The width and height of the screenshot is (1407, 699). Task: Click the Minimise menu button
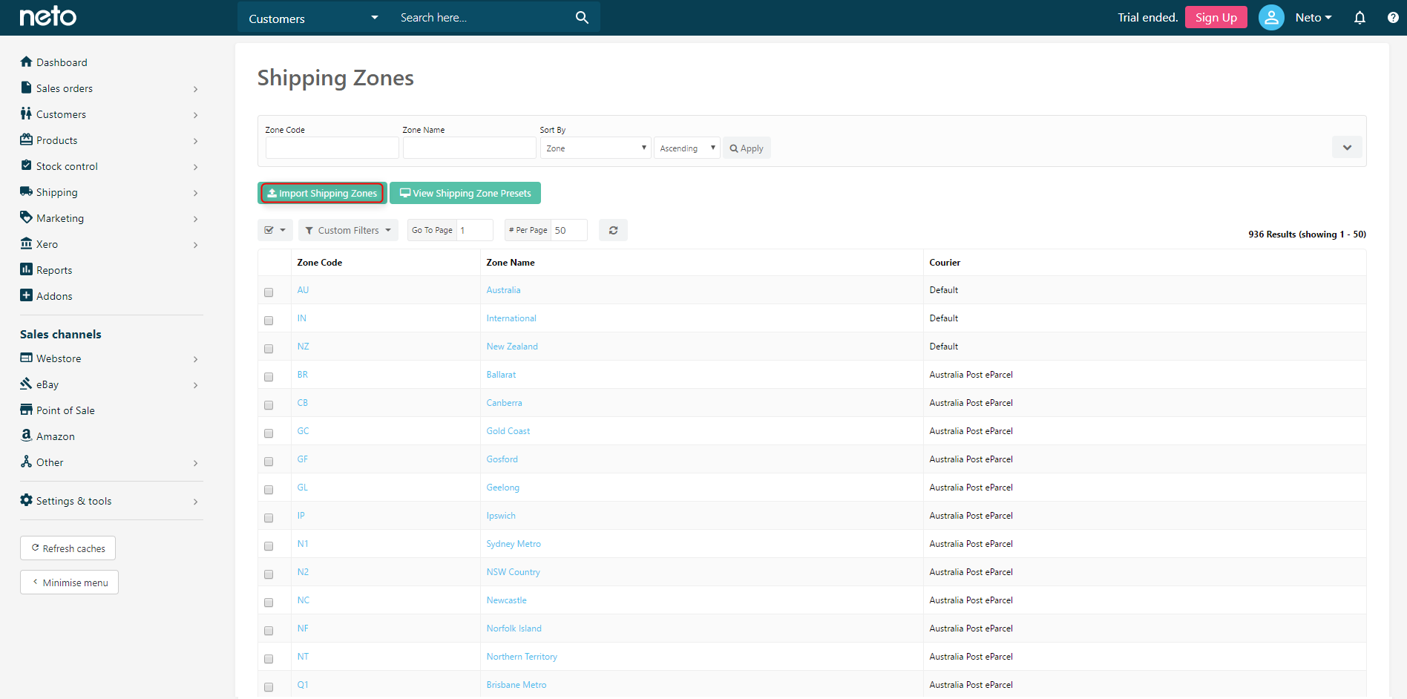tap(69, 582)
